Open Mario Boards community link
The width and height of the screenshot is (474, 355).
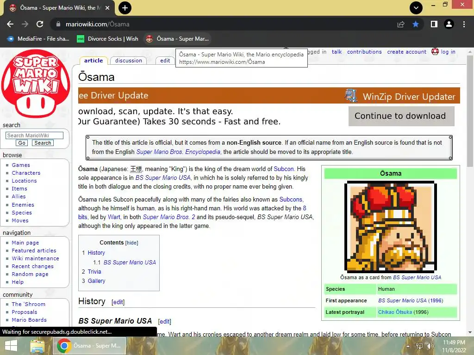pyautogui.click(x=29, y=320)
